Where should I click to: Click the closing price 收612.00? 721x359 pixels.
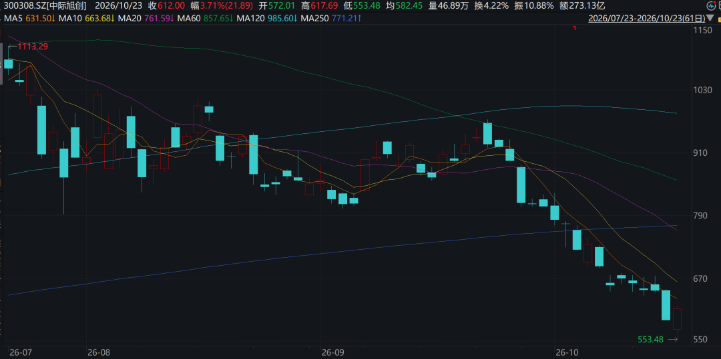[166, 6]
